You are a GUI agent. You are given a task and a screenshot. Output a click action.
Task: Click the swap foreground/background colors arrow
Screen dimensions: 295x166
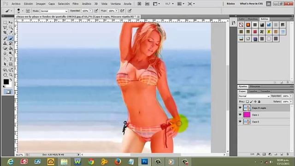[11, 80]
